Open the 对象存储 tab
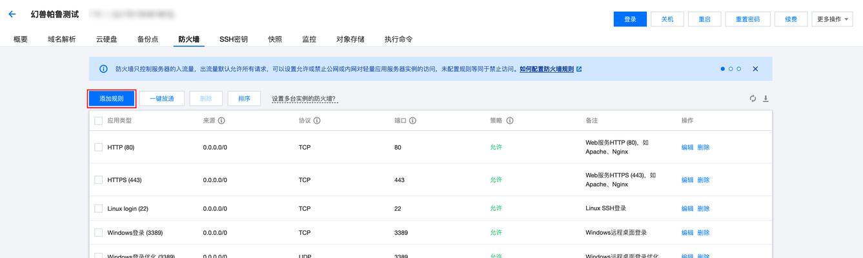The height and width of the screenshot is (258, 863). click(x=350, y=39)
